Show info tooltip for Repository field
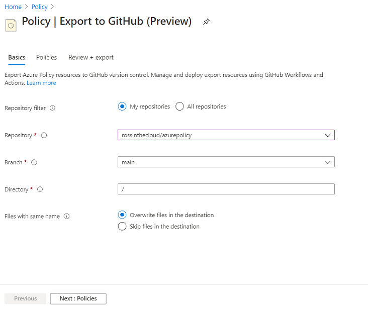 pos(44,135)
